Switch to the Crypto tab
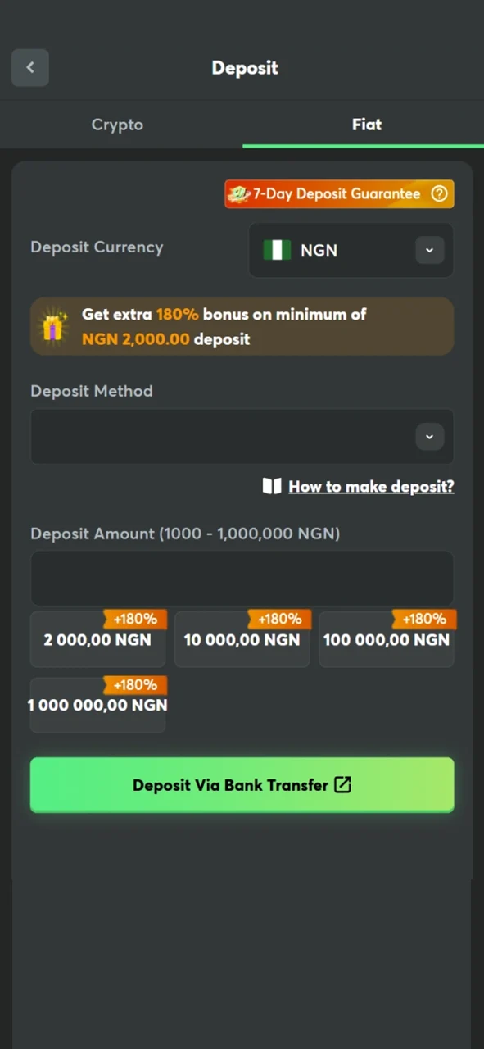 (117, 124)
